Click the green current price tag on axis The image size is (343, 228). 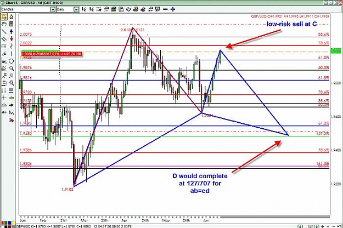point(336,50)
